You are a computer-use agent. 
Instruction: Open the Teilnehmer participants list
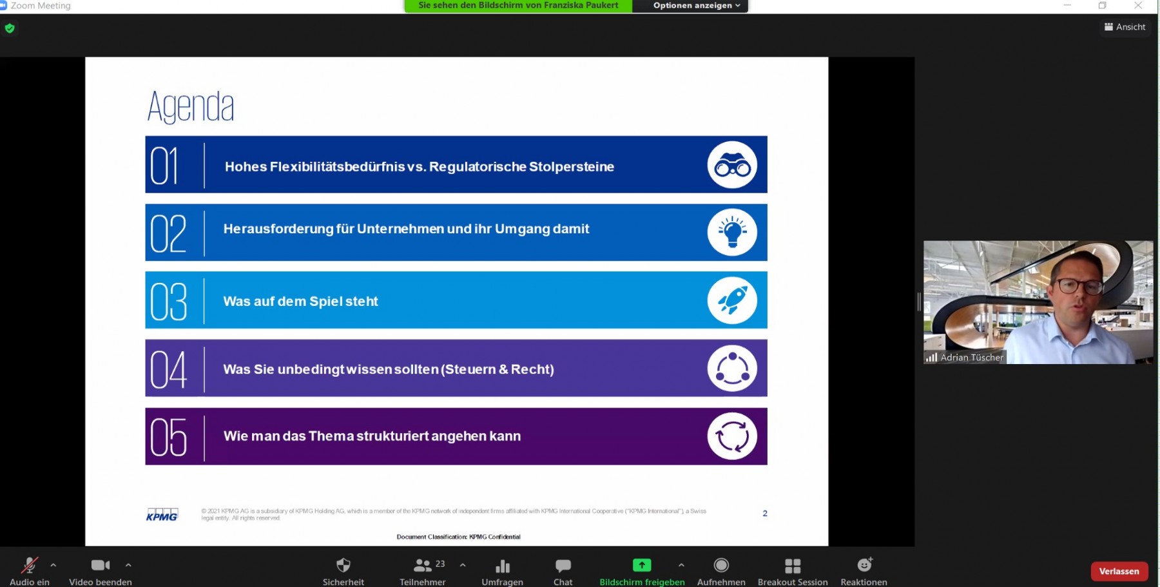pos(422,566)
